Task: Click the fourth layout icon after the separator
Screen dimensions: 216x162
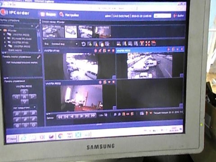Action: click(136, 44)
